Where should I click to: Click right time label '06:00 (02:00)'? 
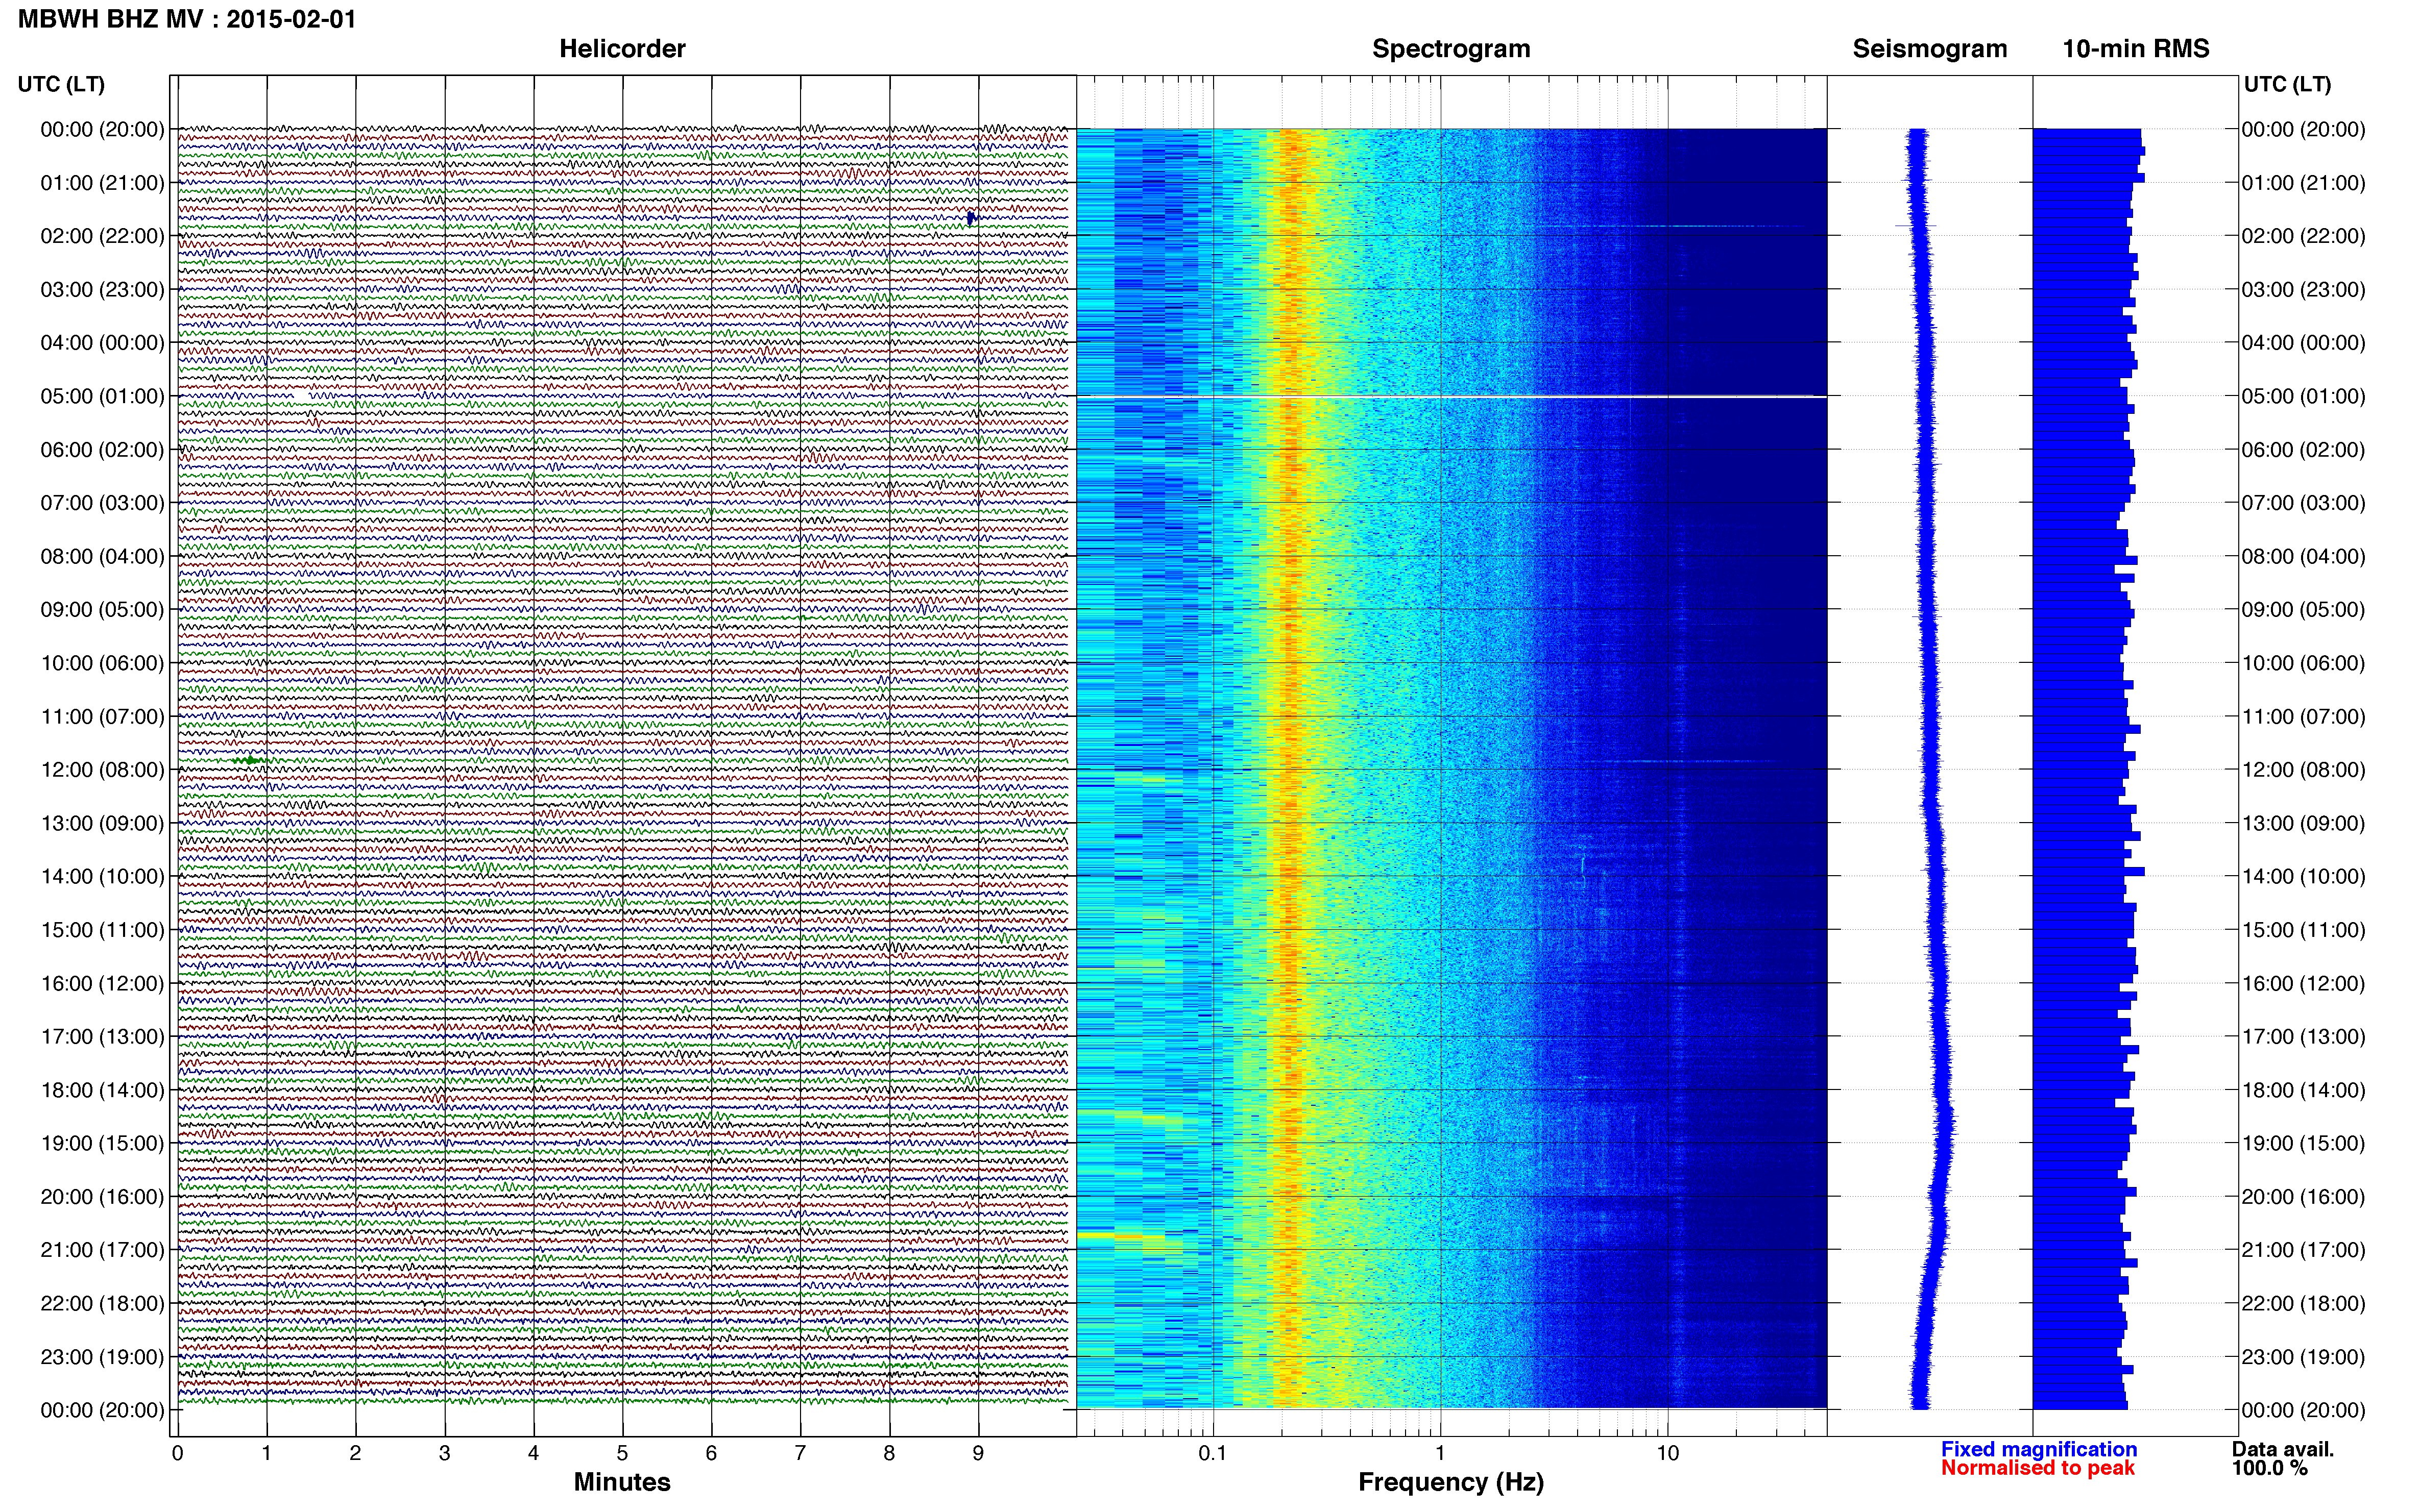[2303, 450]
